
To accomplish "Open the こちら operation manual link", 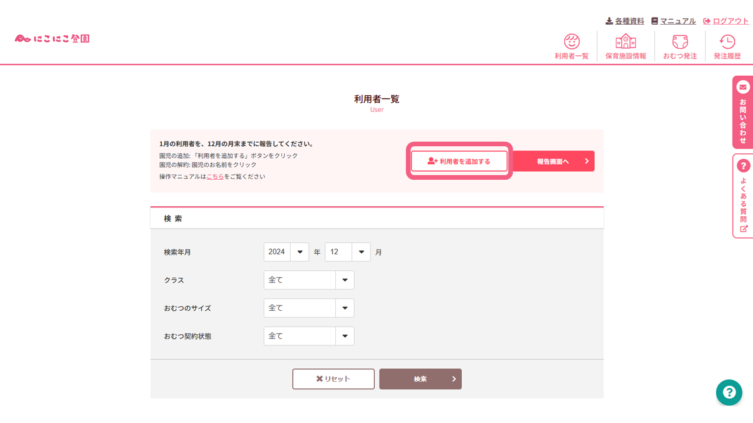I will tap(215, 176).
